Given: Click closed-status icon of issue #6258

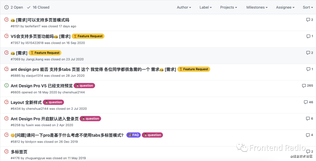Looking at the screenshot, I should [6, 118].
